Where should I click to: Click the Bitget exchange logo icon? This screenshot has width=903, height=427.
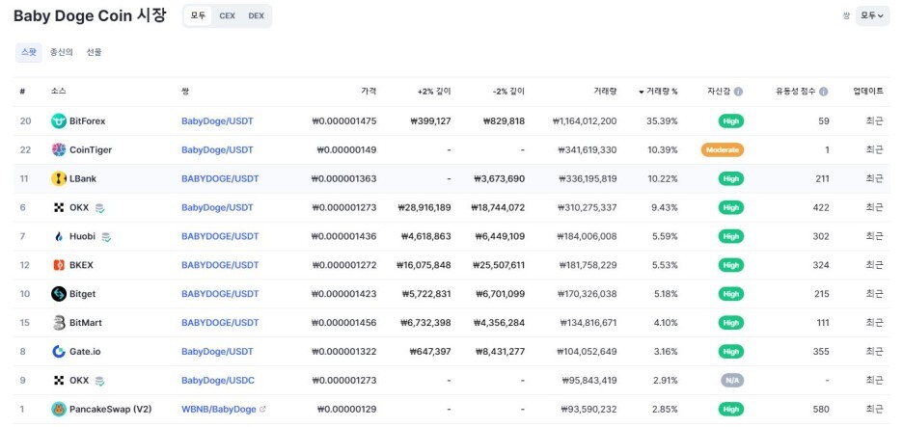59,293
